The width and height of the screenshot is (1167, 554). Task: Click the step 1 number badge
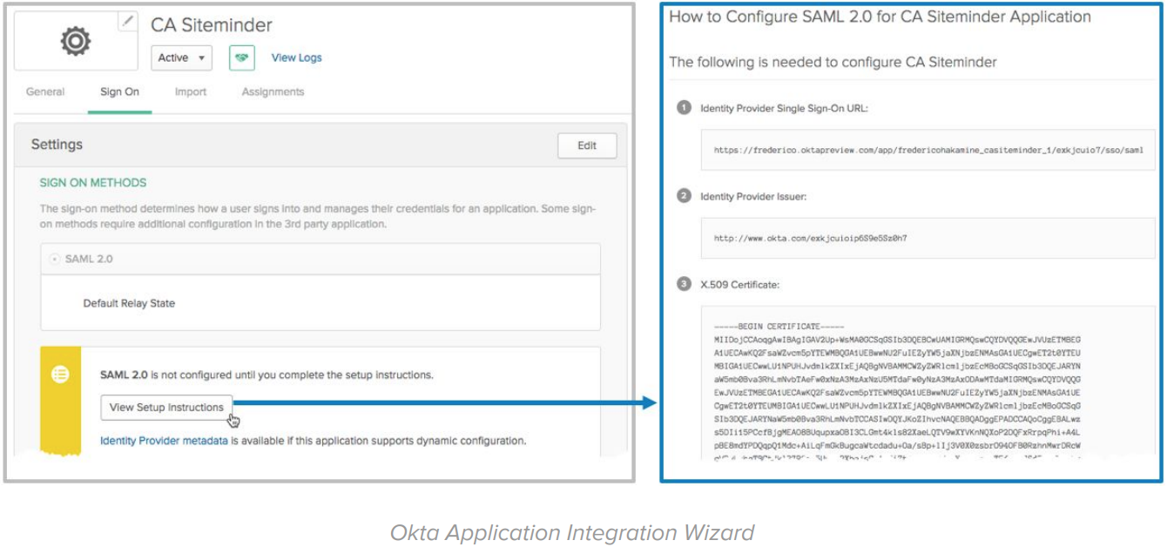click(x=685, y=108)
